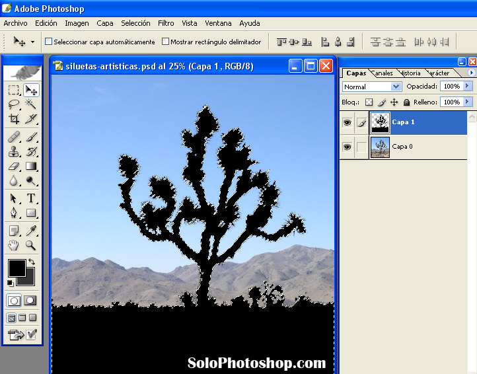
Task: Select the Eyedropper tool
Action: [31, 230]
